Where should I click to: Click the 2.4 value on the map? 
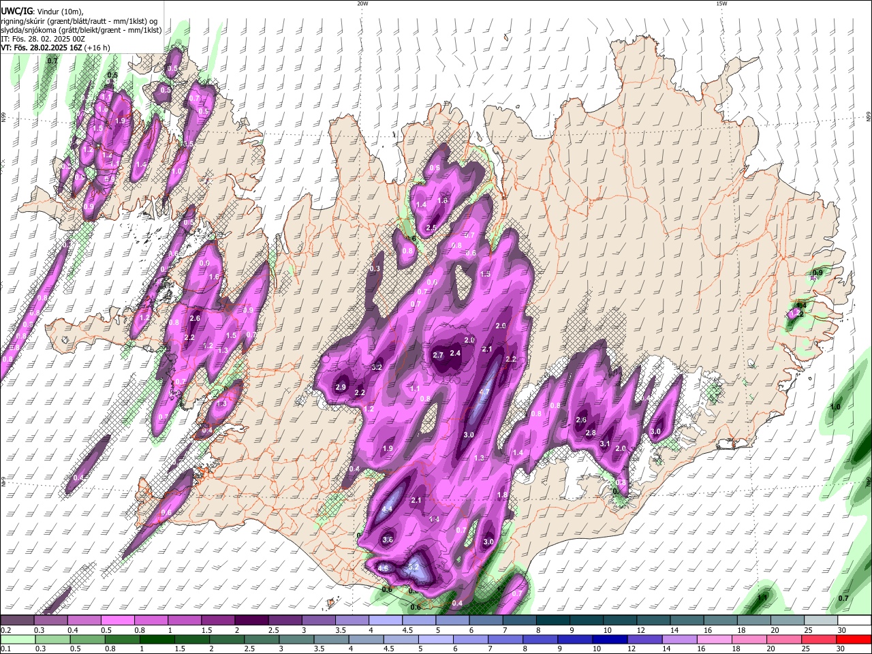pyautogui.click(x=456, y=353)
